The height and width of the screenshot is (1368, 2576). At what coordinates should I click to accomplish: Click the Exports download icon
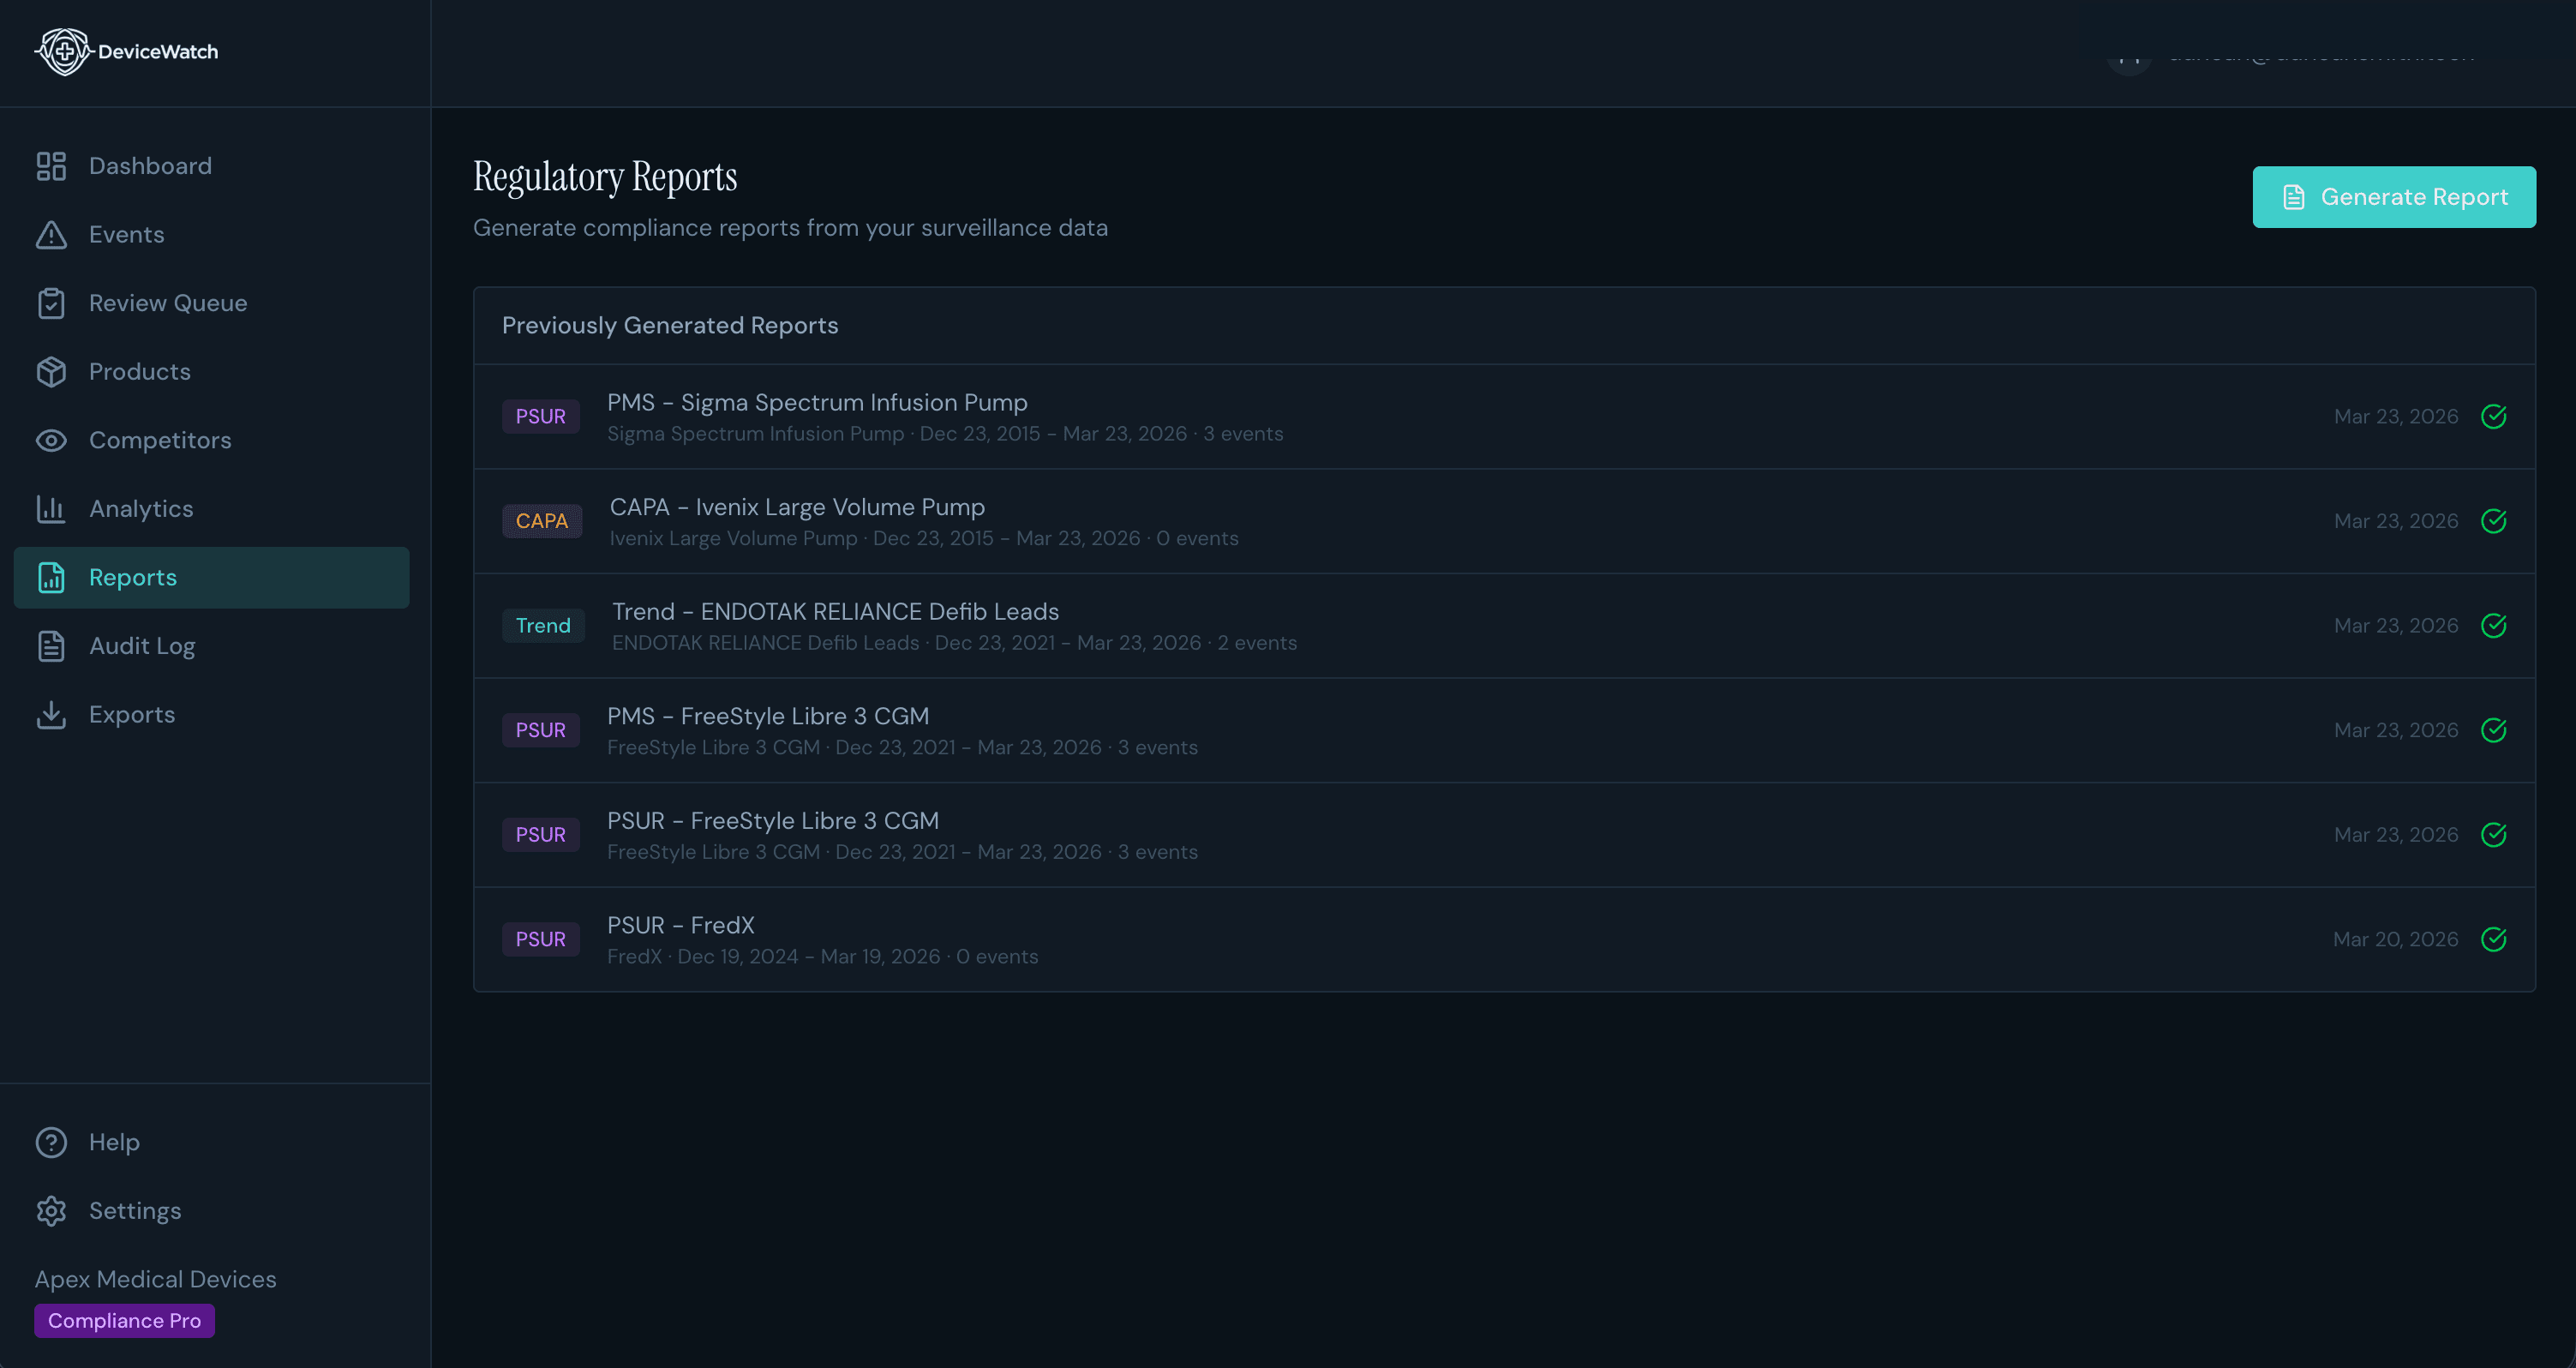[x=51, y=715]
